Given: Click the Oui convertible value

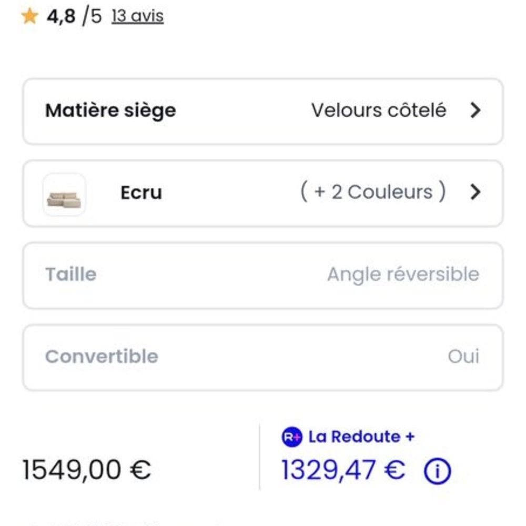Looking at the screenshot, I should pyautogui.click(x=463, y=356).
